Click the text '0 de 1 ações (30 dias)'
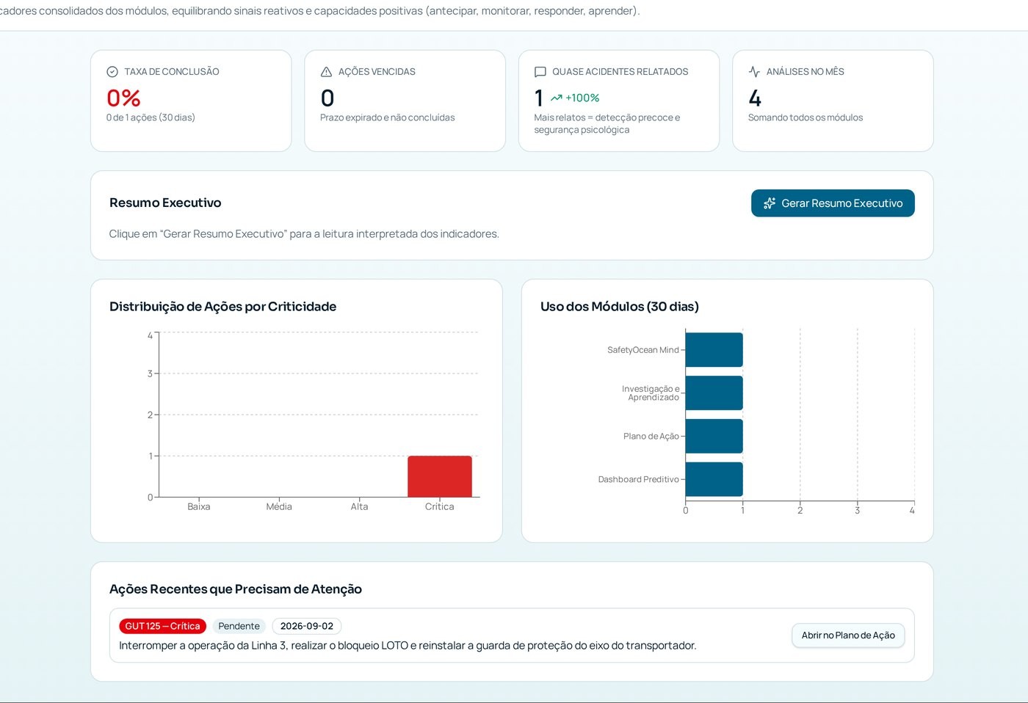The height and width of the screenshot is (703, 1028). [151, 117]
